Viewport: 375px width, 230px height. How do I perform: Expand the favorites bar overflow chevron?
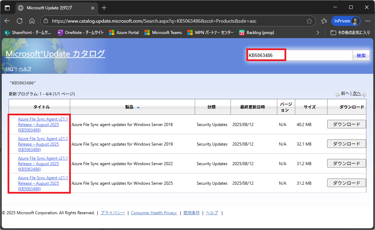[318, 33]
